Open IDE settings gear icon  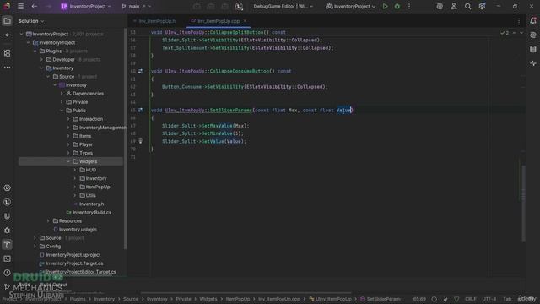click(x=482, y=6)
